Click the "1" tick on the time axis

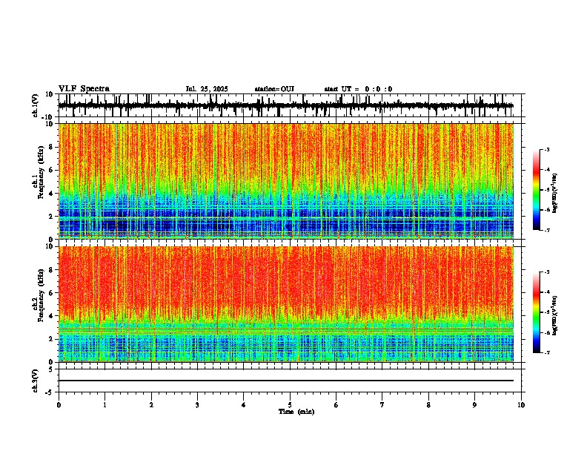point(105,404)
